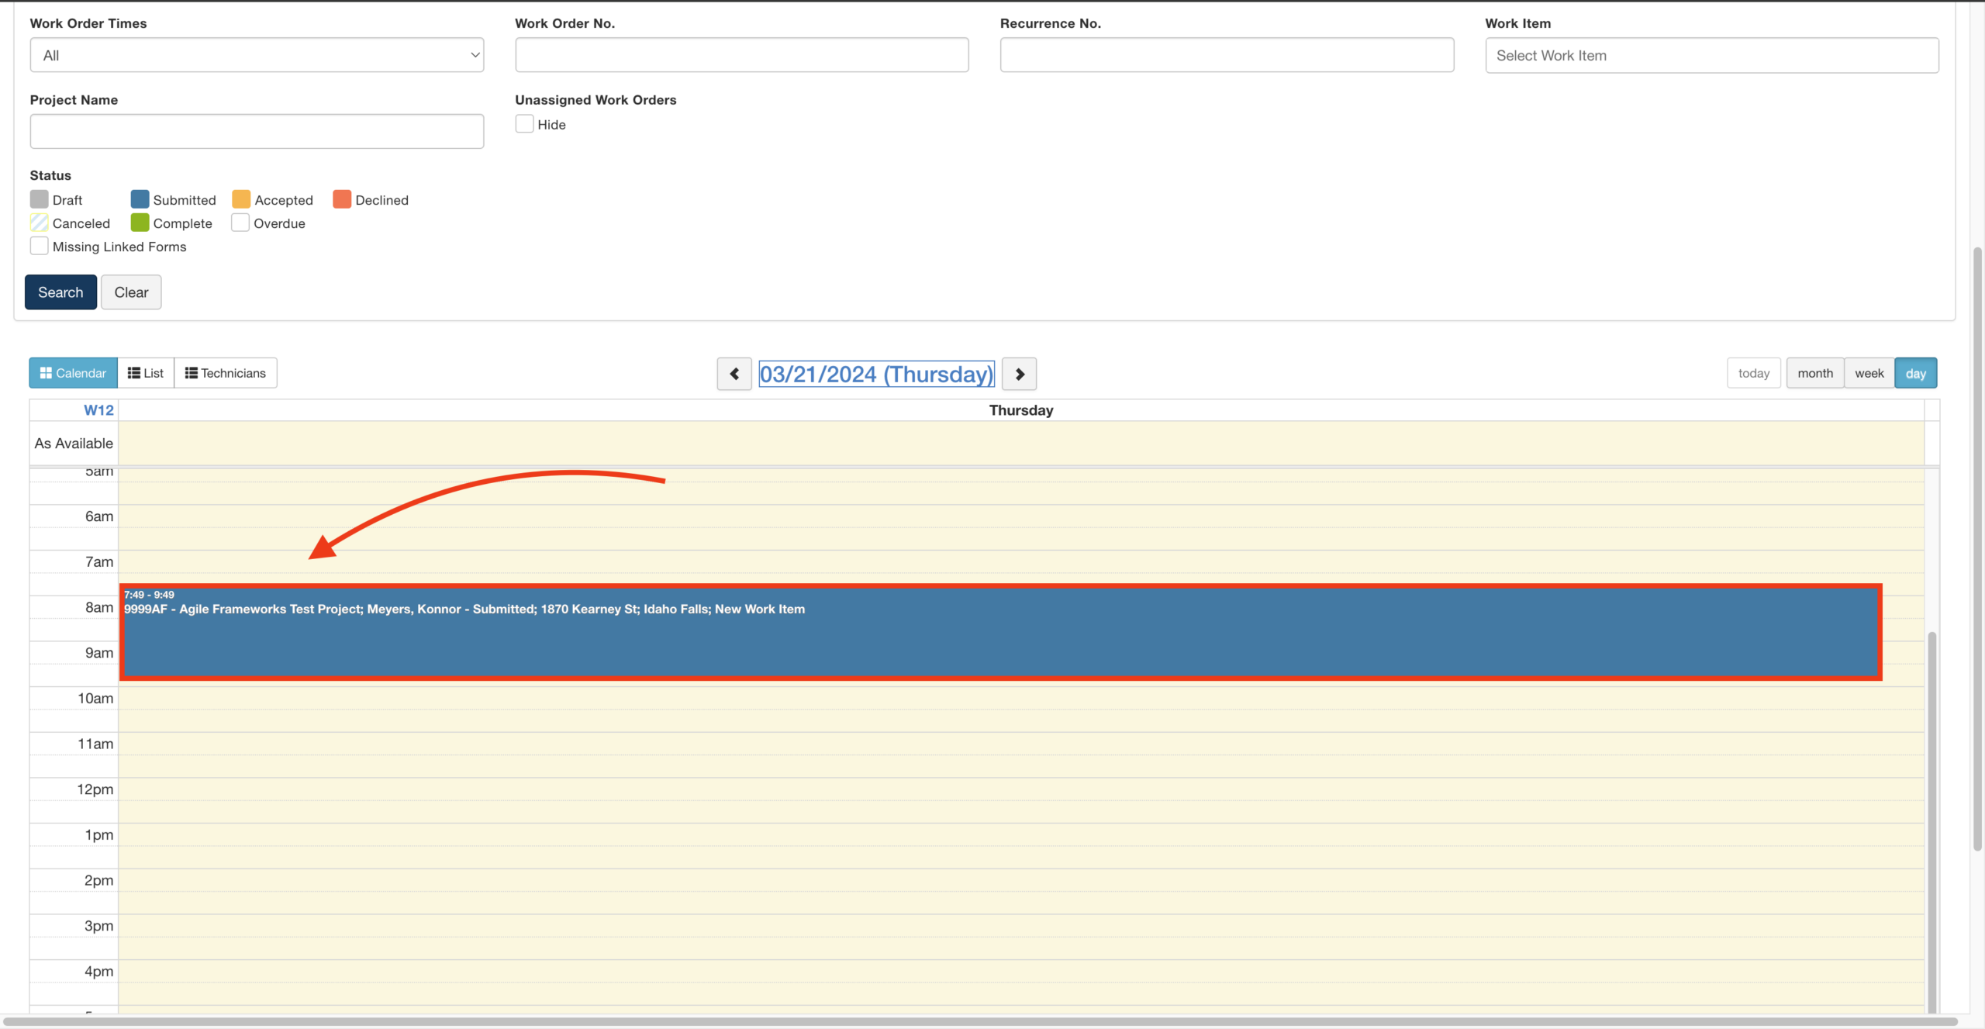Toggle the Submitted status filter
Viewport: 1985px width, 1029px height.
140,200
